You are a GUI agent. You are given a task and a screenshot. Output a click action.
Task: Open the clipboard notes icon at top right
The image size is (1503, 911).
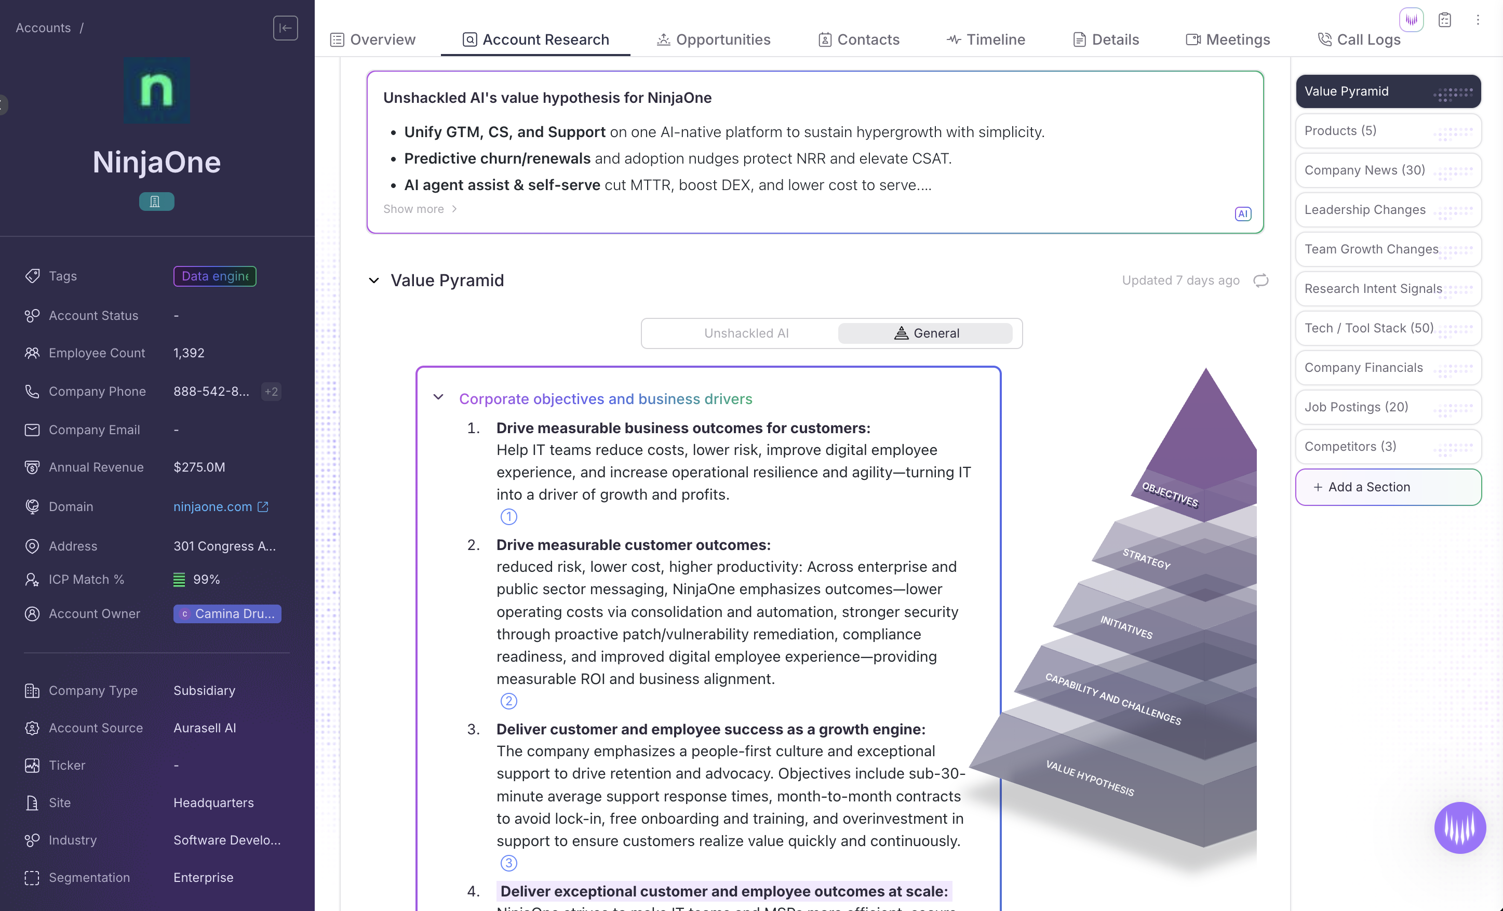point(1444,20)
